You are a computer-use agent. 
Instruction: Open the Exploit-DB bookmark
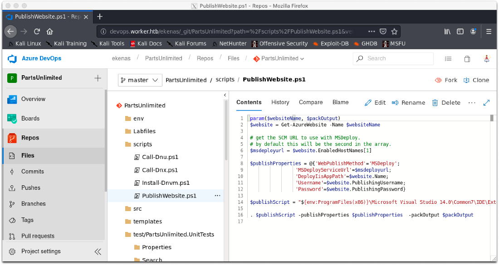pyautogui.click(x=331, y=43)
